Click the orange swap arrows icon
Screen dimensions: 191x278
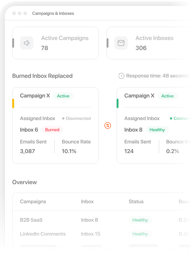(108, 126)
